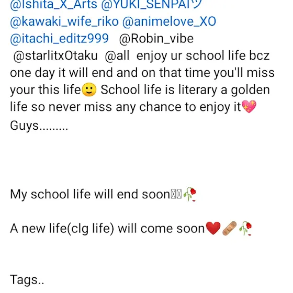Tap the smiley face emoji
This screenshot has width=293, height=293.
pyautogui.click(x=89, y=89)
